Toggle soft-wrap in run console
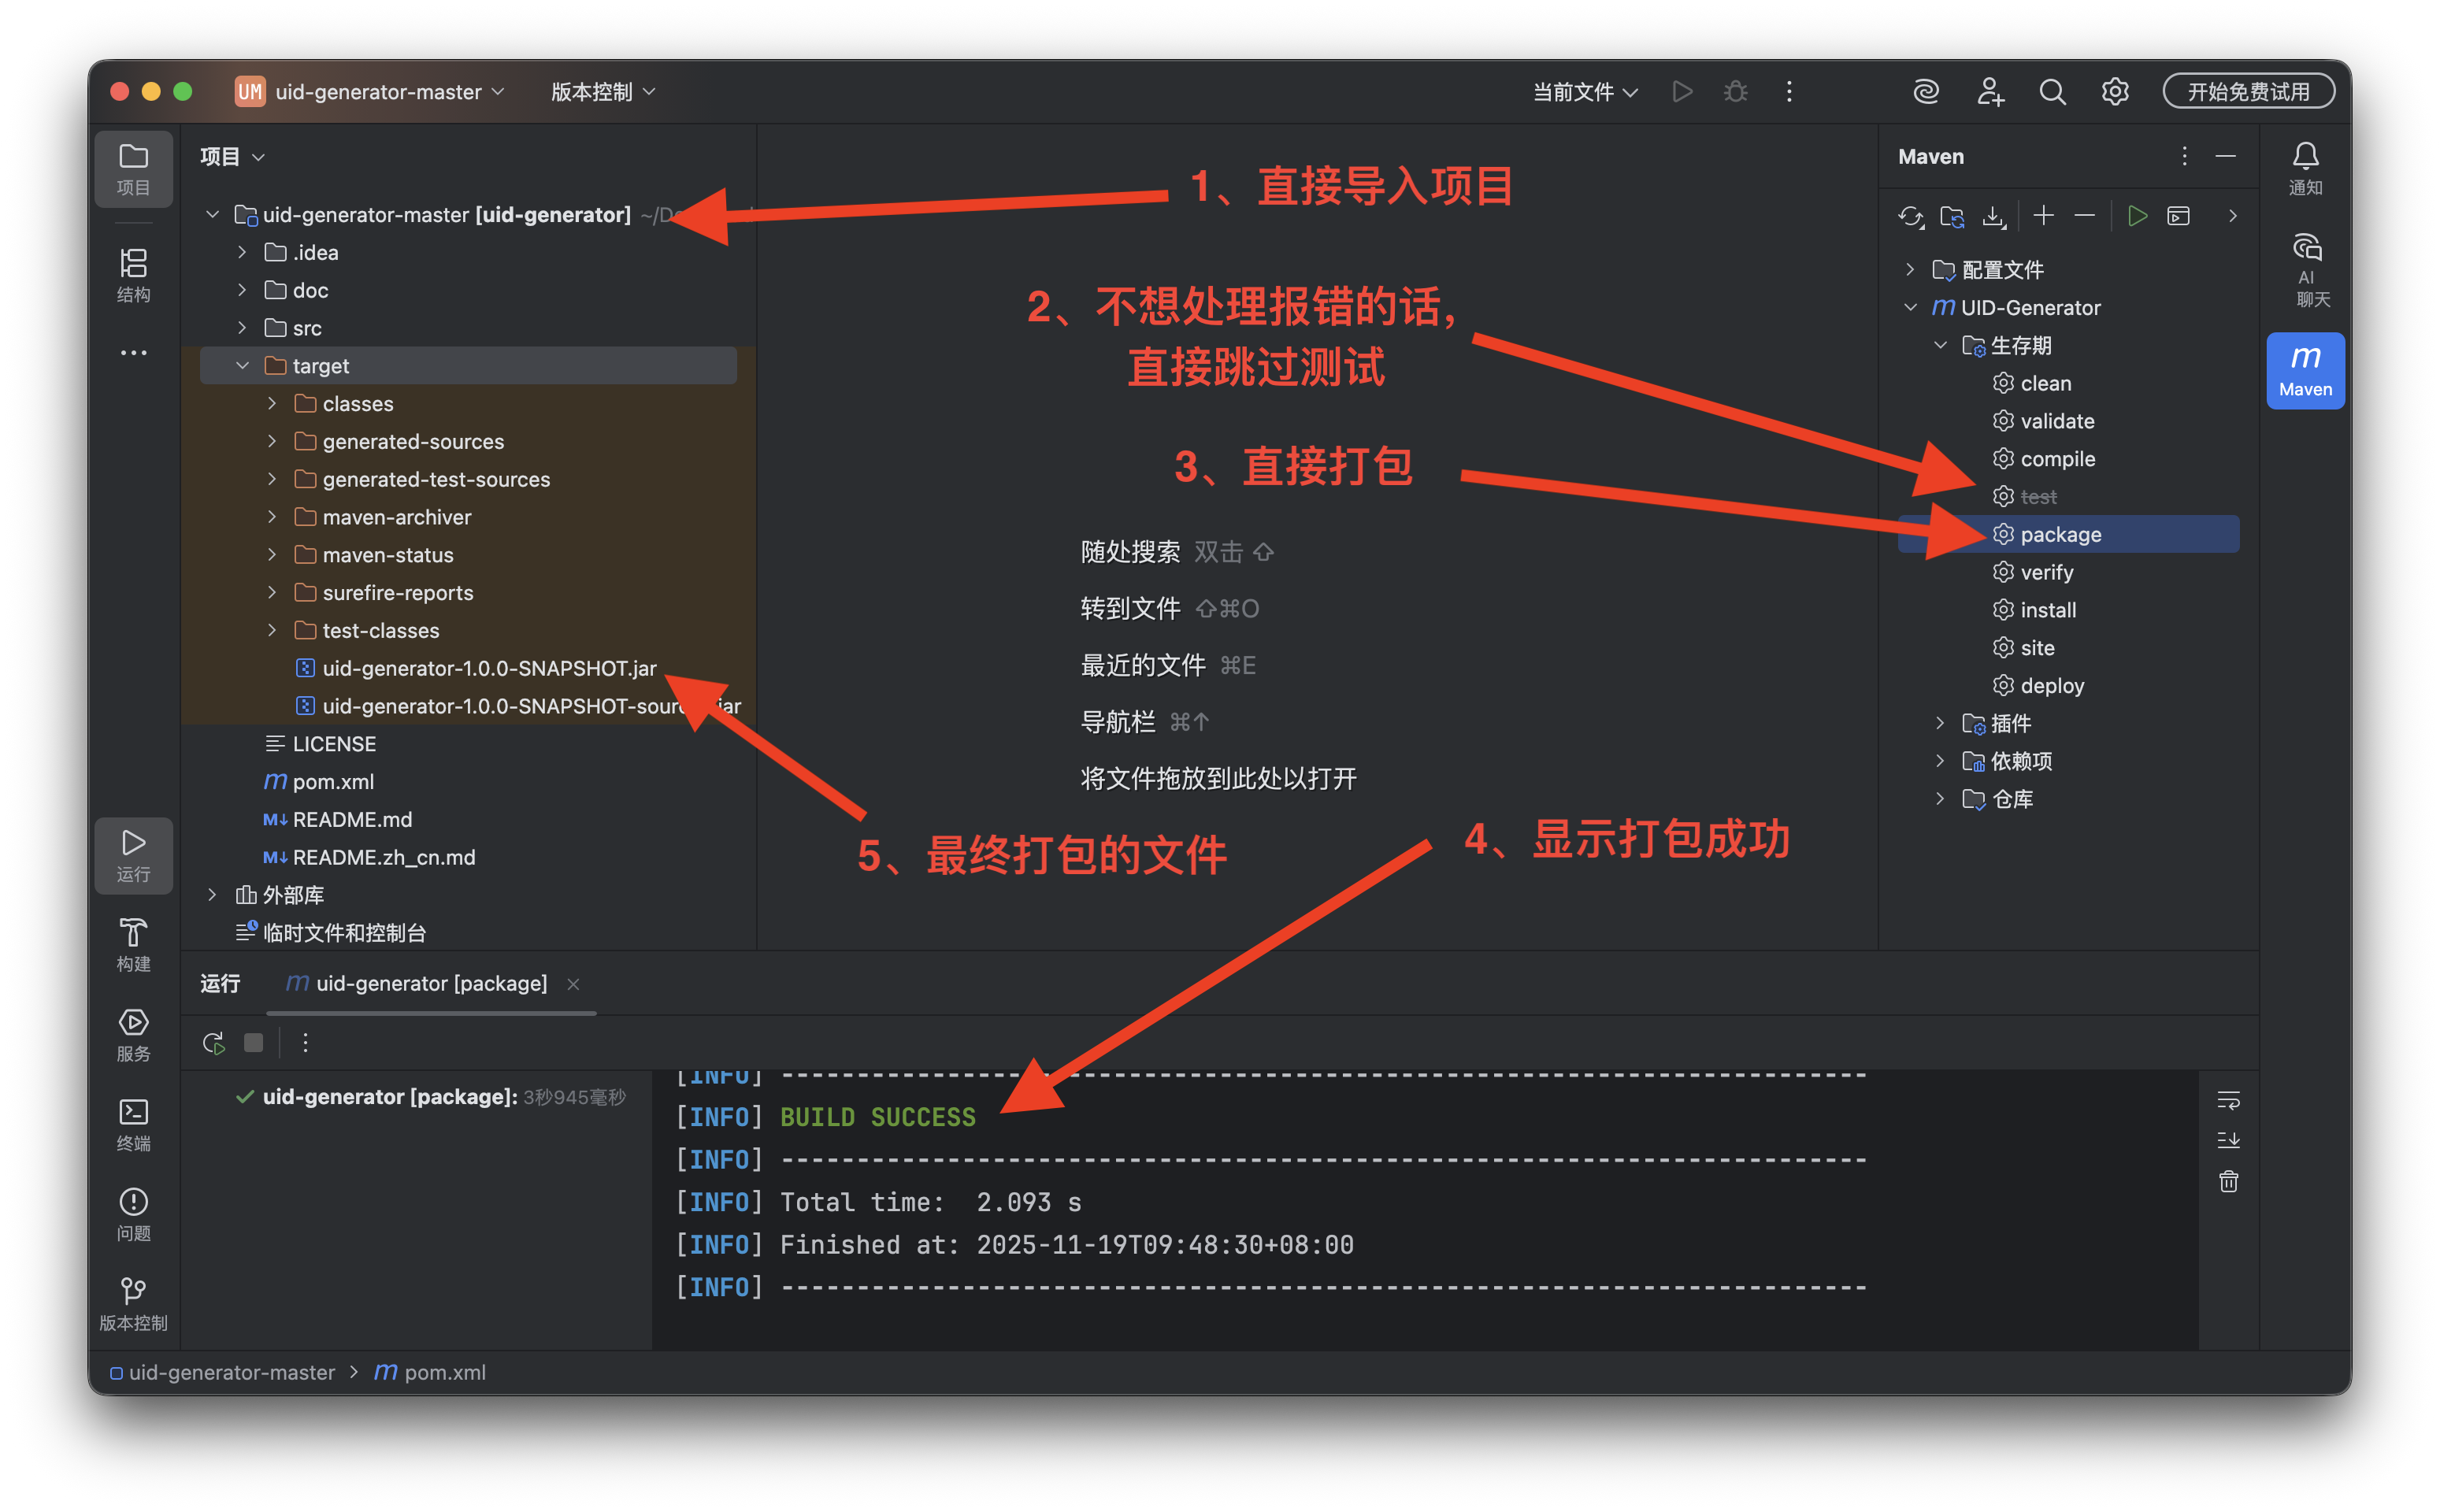The width and height of the screenshot is (2440, 1512). [x=2228, y=1101]
